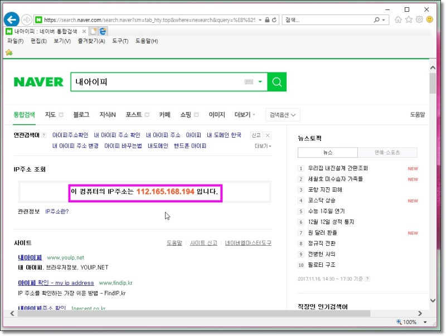Viewport: 446px width, 336px height.
Task: Click the refresh icon in address bar
Action: [274, 20]
